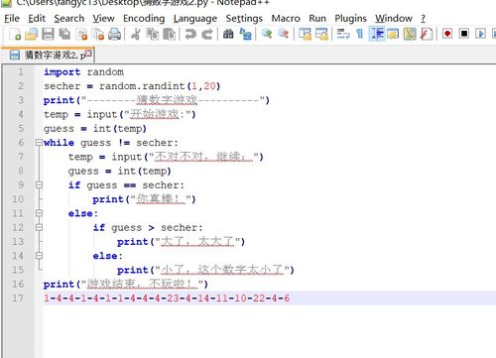Create a new file with the New icon
Image resolution: width=496 pixels, height=358 pixels.
(x=15, y=34)
